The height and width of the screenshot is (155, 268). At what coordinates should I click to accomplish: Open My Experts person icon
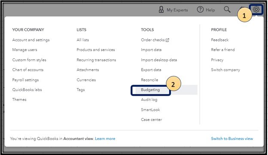tap(161, 9)
